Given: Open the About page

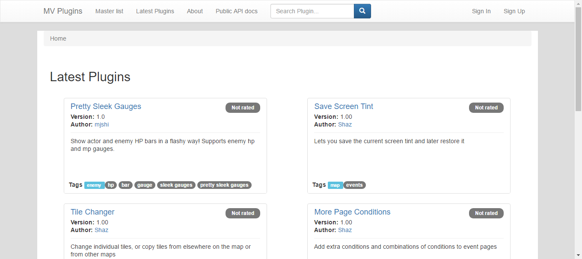Looking at the screenshot, I should coord(195,11).
